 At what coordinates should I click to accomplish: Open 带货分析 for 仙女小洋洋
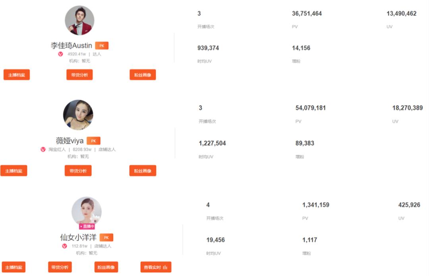point(60,267)
